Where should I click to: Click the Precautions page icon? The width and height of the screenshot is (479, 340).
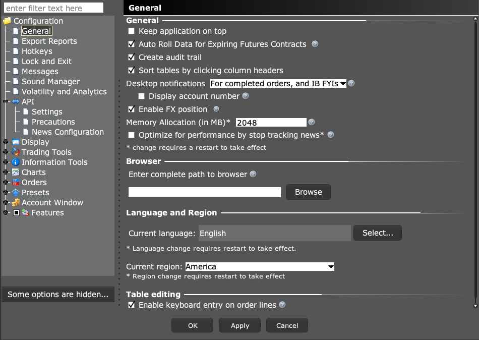click(x=26, y=122)
